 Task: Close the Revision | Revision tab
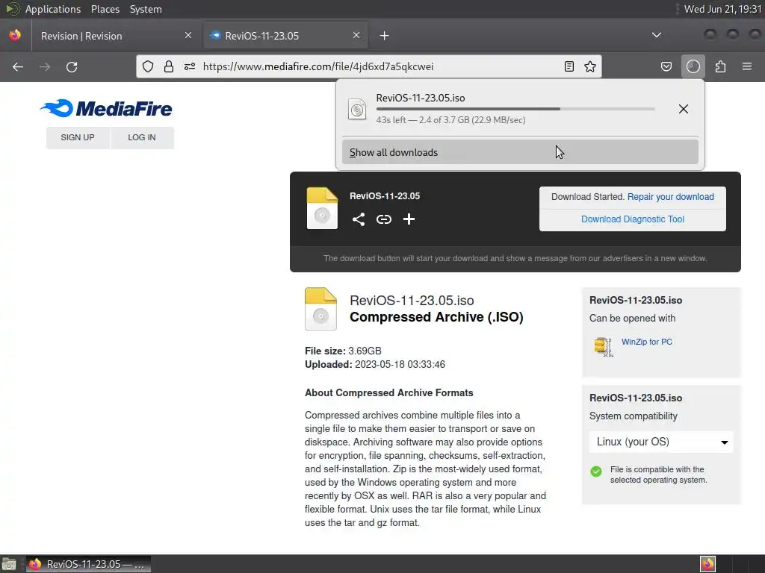point(188,36)
